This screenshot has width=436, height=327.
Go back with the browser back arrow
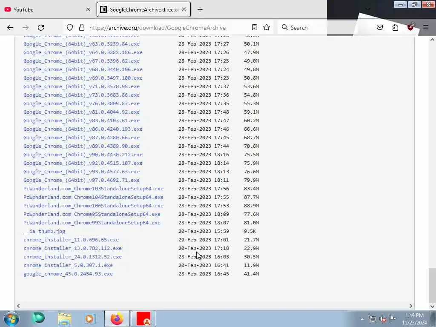(10, 28)
